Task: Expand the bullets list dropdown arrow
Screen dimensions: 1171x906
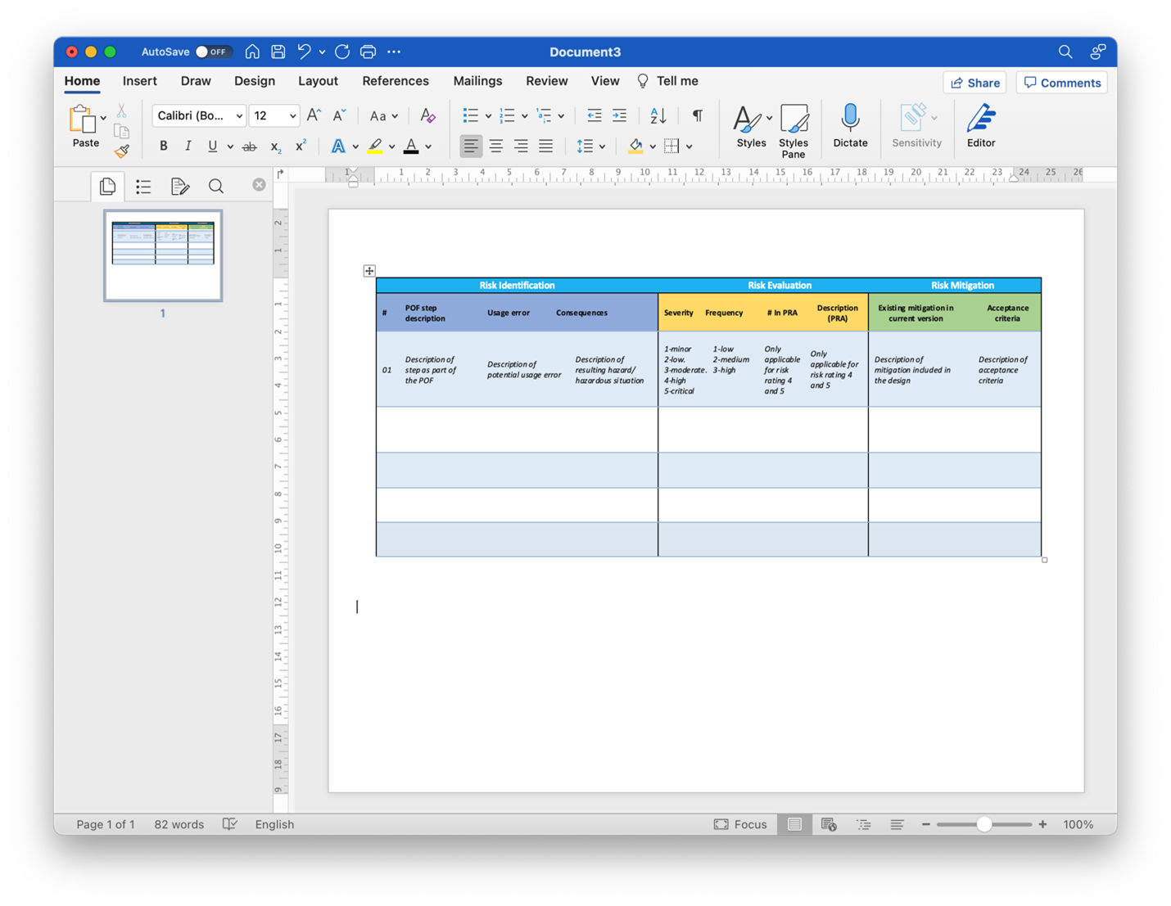Action: tap(488, 116)
